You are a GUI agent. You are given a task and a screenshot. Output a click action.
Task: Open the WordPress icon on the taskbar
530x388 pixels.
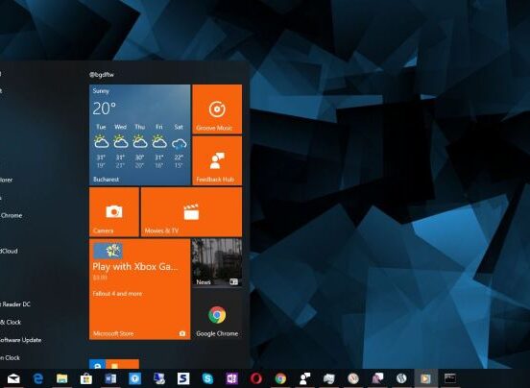coord(401,378)
